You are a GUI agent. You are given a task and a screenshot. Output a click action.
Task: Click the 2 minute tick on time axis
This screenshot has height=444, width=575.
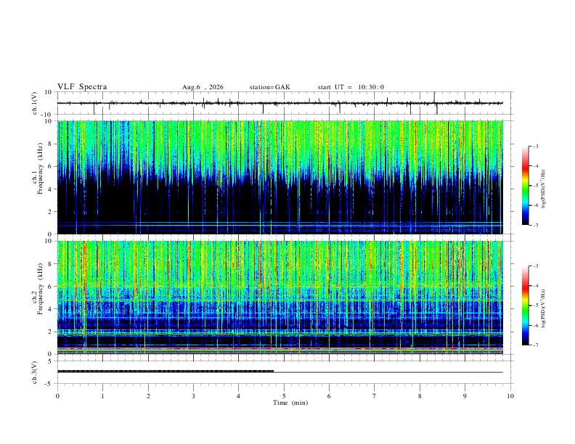[148, 396]
